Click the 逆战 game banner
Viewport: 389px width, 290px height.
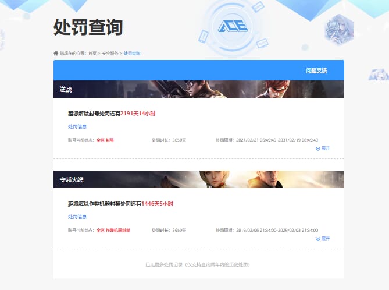(x=199, y=89)
